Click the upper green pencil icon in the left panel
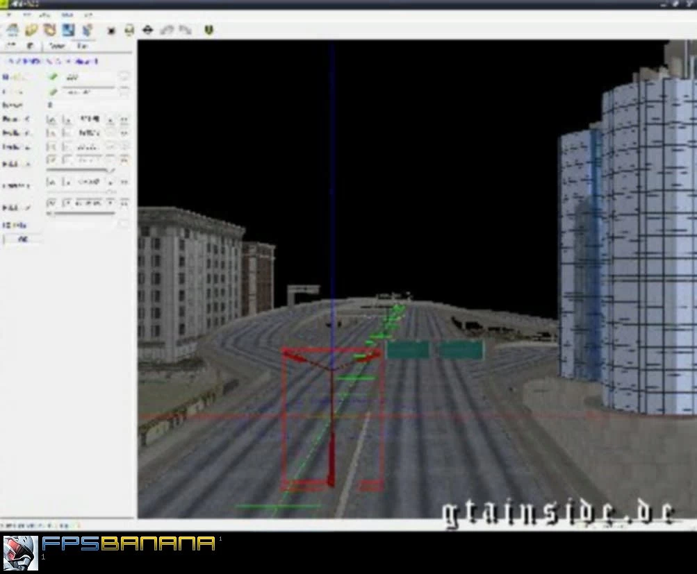Screen dimensions: 697x574 click(54, 77)
